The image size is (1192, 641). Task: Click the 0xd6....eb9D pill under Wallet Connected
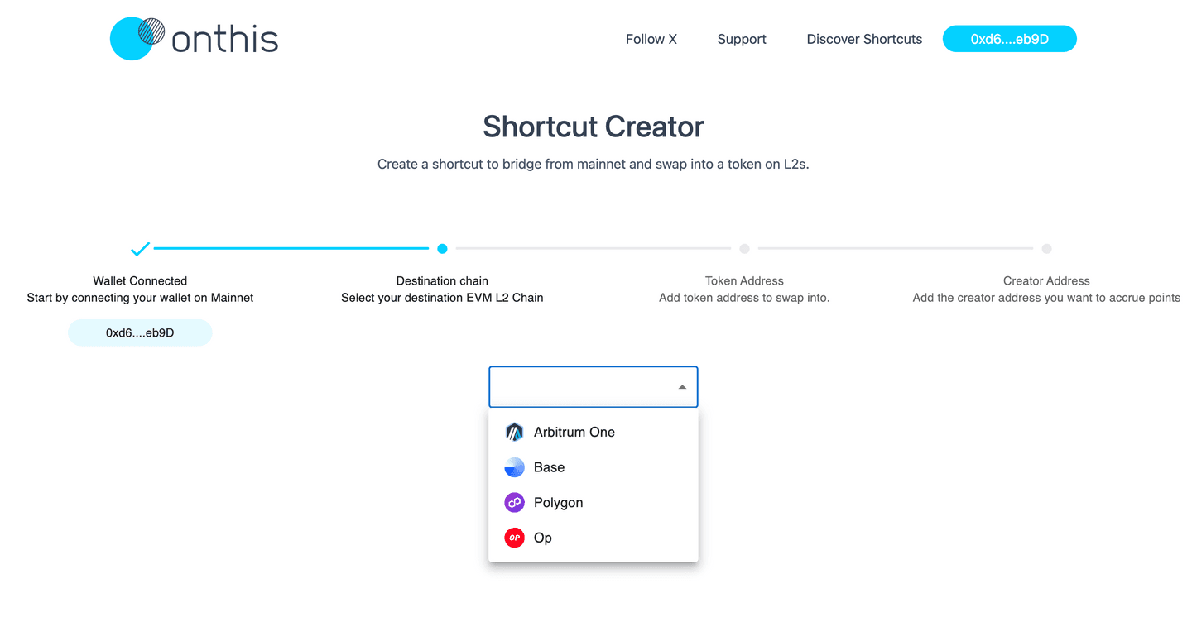coord(140,333)
